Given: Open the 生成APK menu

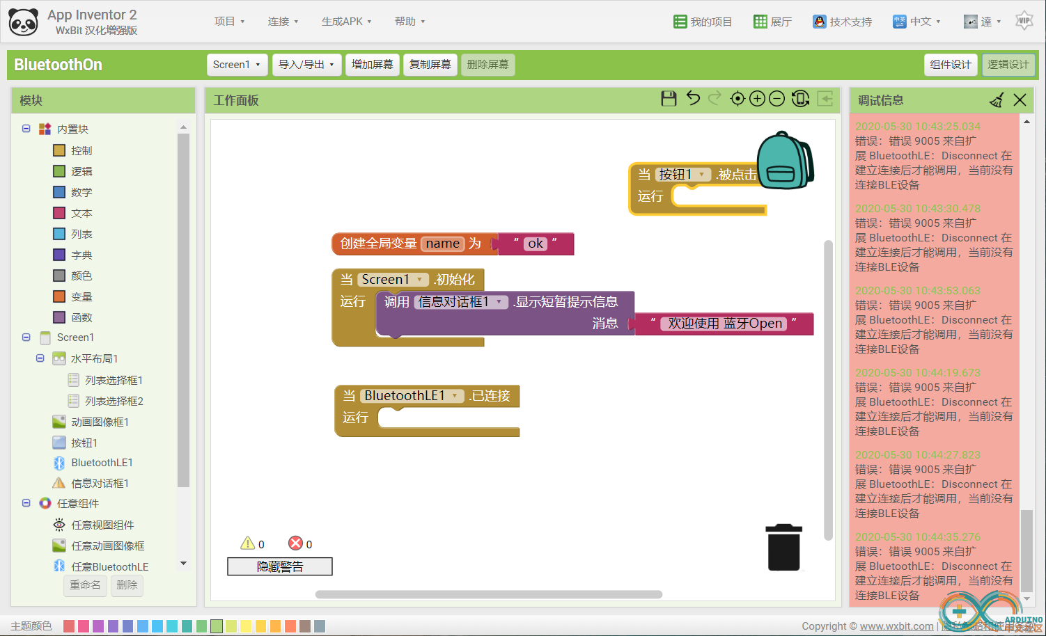Looking at the screenshot, I should 346,22.
